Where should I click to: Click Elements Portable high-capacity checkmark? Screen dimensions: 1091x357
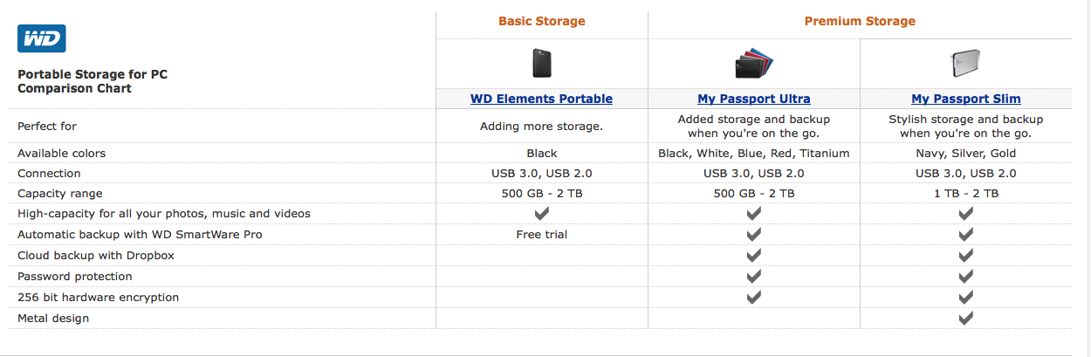(x=541, y=214)
